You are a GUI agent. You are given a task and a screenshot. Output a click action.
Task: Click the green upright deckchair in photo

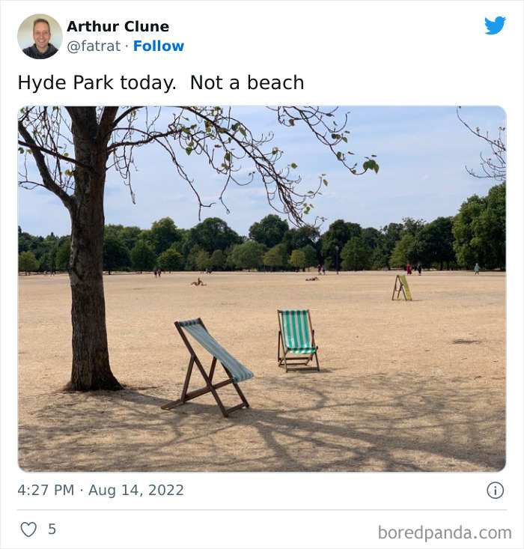coord(298,340)
